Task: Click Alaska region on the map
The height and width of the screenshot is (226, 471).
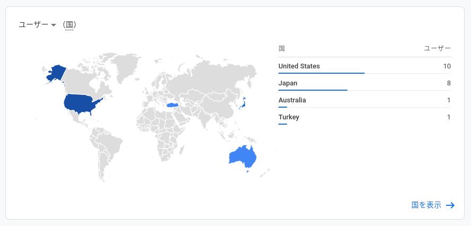Action: [x=56, y=73]
